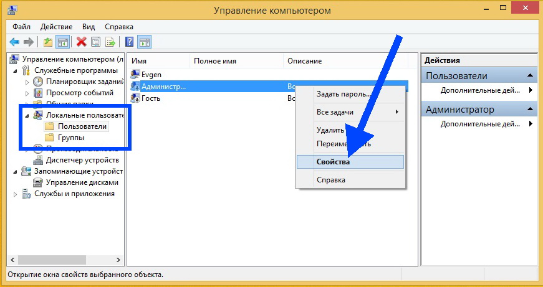This screenshot has width=543, height=287.
Task: Select the Администр... user row
Action: pyautogui.click(x=269, y=86)
